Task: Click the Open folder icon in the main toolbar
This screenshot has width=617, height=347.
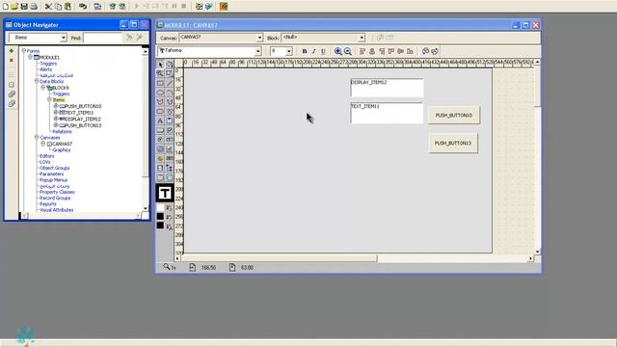Action: (x=15, y=7)
